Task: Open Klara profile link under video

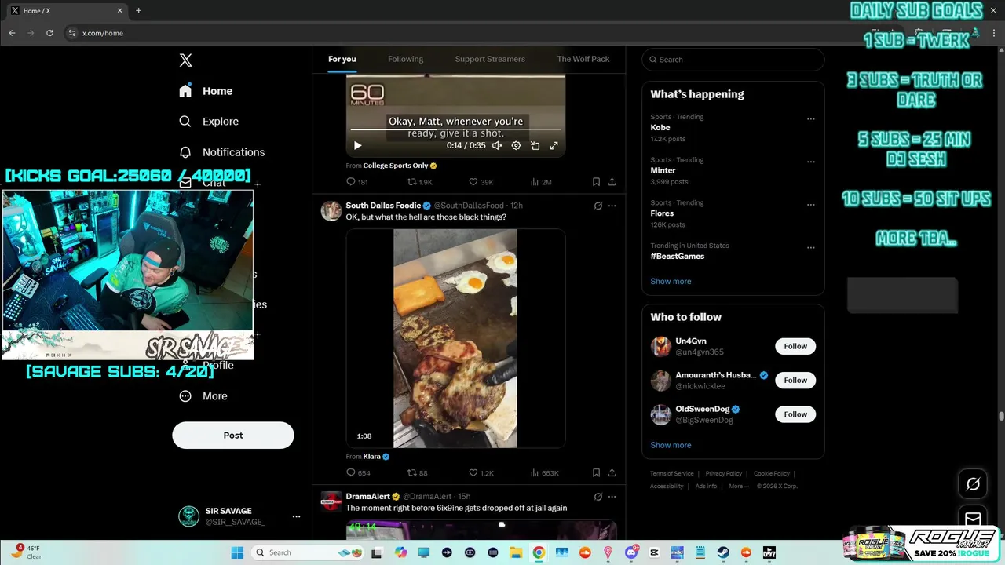Action: [x=372, y=457]
